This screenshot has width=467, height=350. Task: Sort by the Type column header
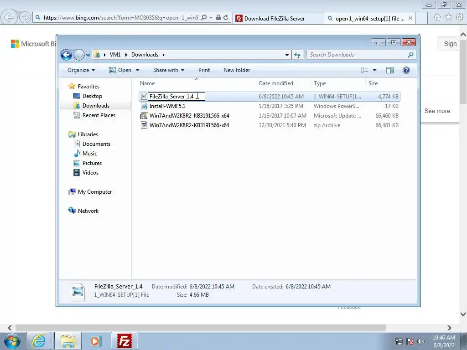point(338,83)
